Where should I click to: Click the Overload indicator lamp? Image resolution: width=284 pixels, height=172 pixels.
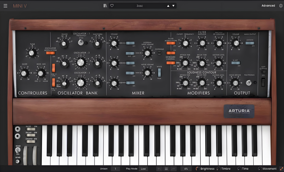pos(159,53)
